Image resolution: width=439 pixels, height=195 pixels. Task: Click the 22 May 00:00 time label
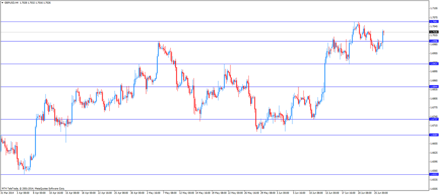[x=235, y=193]
